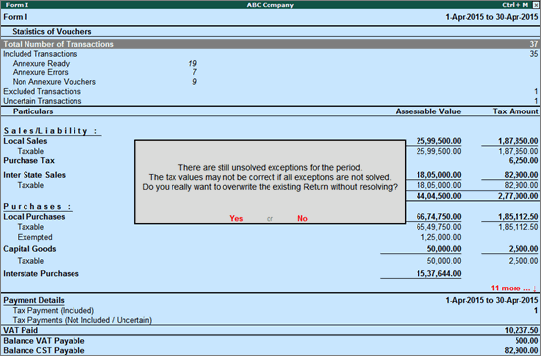Image resolution: width=541 pixels, height=356 pixels.
Task: Click the Ctrl + M shortcut label
Action: (516, 5)
